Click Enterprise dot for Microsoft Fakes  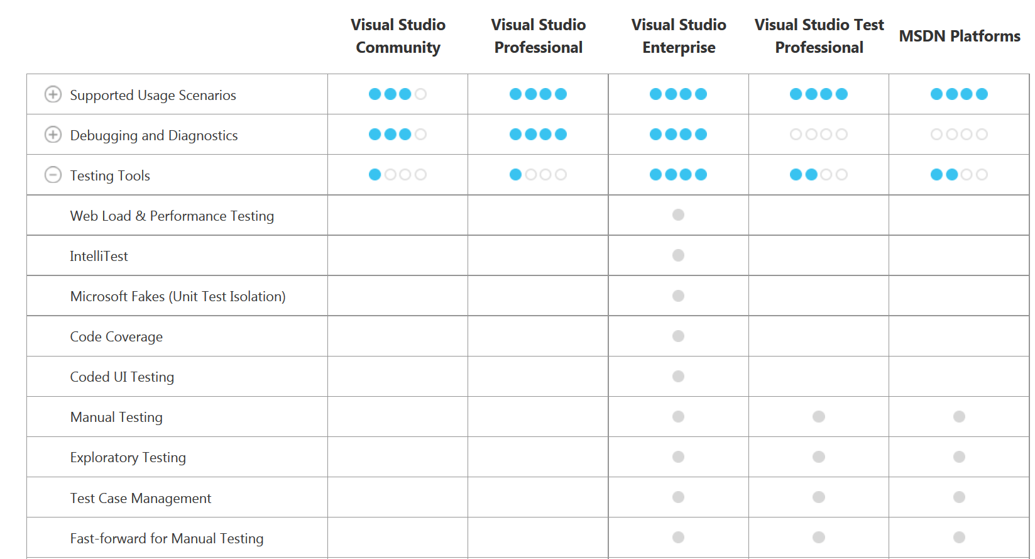(678, 296)
